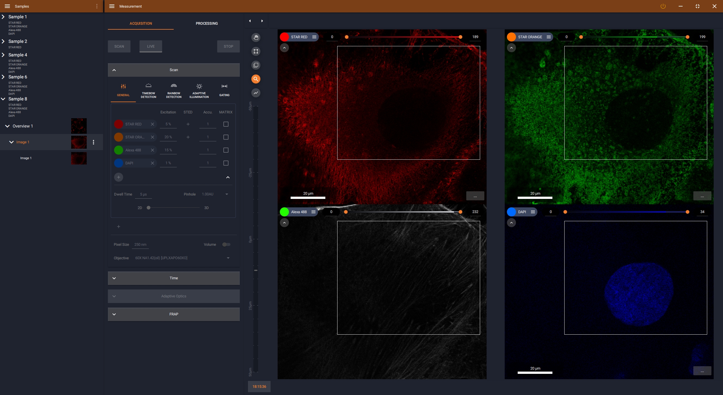The height and width of the screenshot is (395, 723).
Task: Collapse the Scan section header
Action: [174, 70]
